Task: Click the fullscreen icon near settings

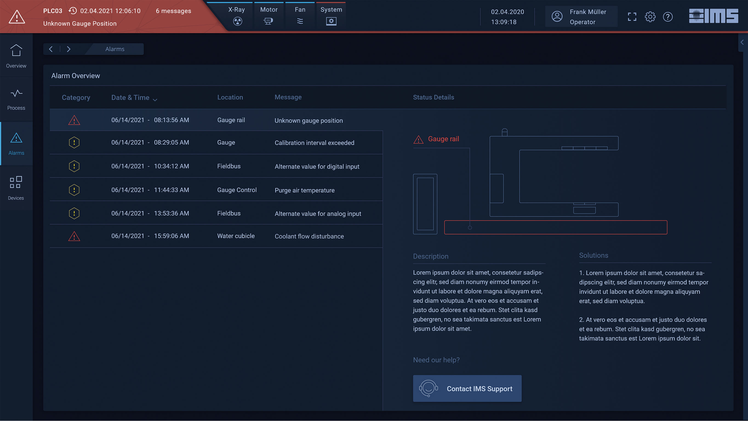Action: (x=632, y=17)
